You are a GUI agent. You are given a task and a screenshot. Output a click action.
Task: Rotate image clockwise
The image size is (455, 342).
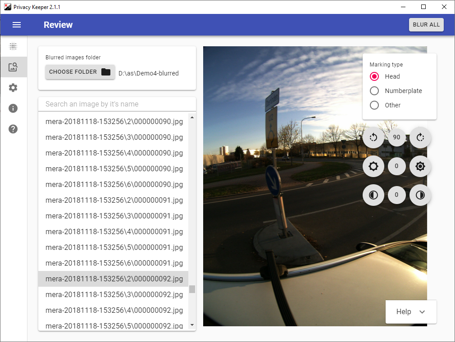coord(420,137)
